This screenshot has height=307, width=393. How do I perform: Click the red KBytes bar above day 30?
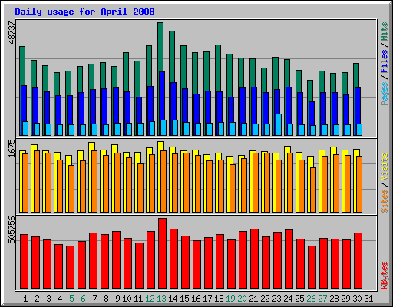click(358, 260)
